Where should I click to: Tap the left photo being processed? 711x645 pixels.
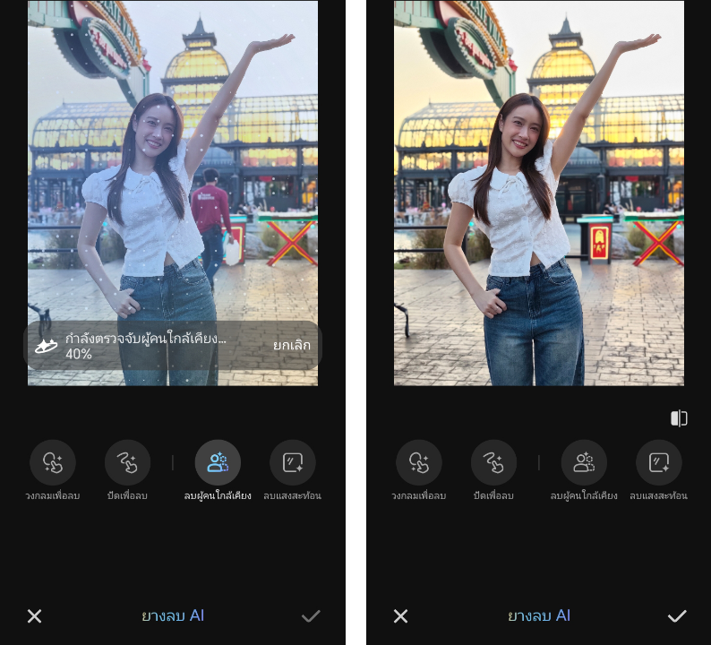[173, 193]
